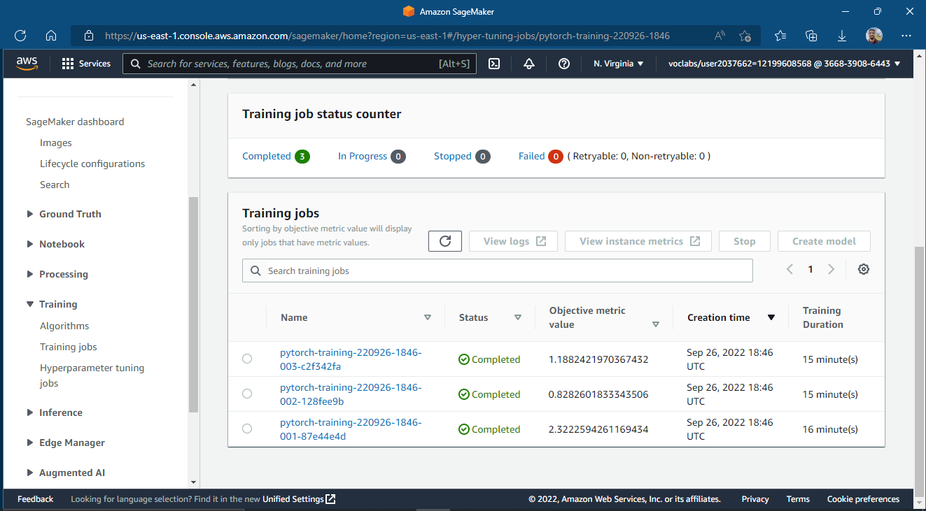Open job pytorch-training-220926-1846-001-87e44e4d link
926x511 pixels.
coord(351,429)
